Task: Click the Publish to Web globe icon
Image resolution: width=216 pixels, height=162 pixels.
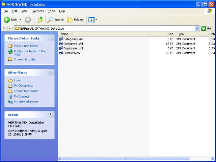Action: 10,51
